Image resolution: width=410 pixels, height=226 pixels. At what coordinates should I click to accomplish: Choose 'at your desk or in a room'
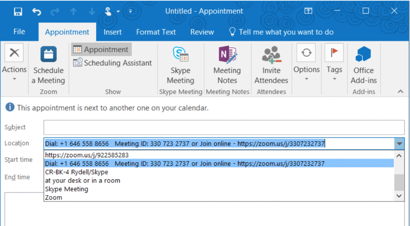pyautogui.click(x=219, y=180)
